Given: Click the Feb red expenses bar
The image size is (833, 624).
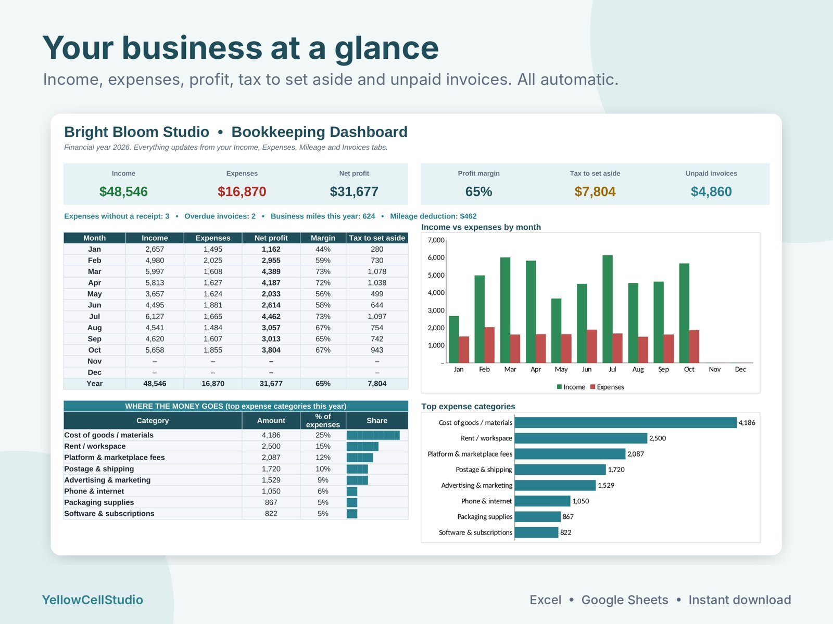Looking at the screenshot, I should (489, 345).
